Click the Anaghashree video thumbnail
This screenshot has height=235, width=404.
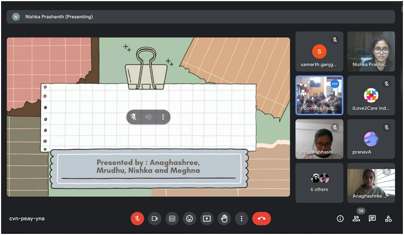[x=371, y=182]
